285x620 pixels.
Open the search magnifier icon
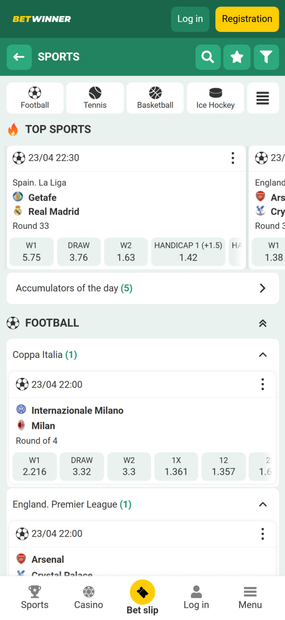pos(208,57)
